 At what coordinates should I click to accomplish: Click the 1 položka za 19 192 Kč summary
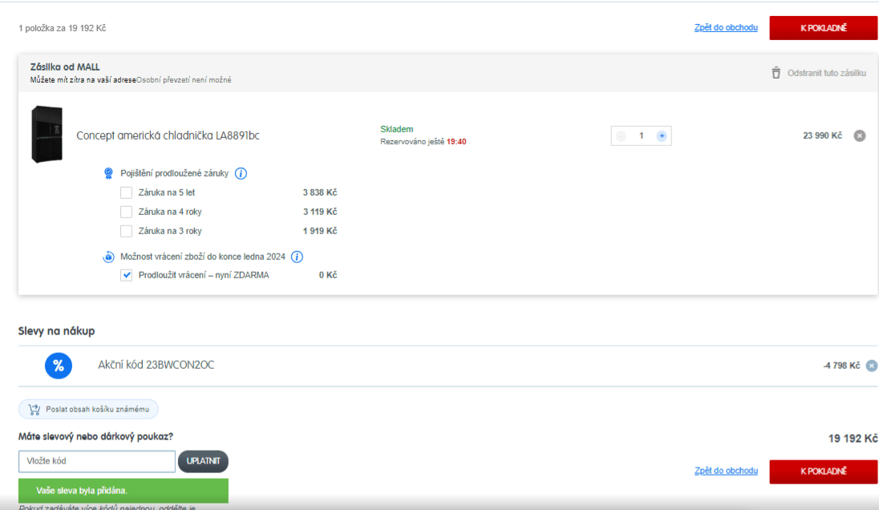[x=63, y=28]
